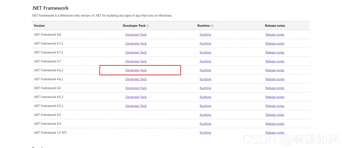The image size is (343, 148).
Task: Open Developer Pack for .NET Framework 4.5.1
Action: click(136, 106)
